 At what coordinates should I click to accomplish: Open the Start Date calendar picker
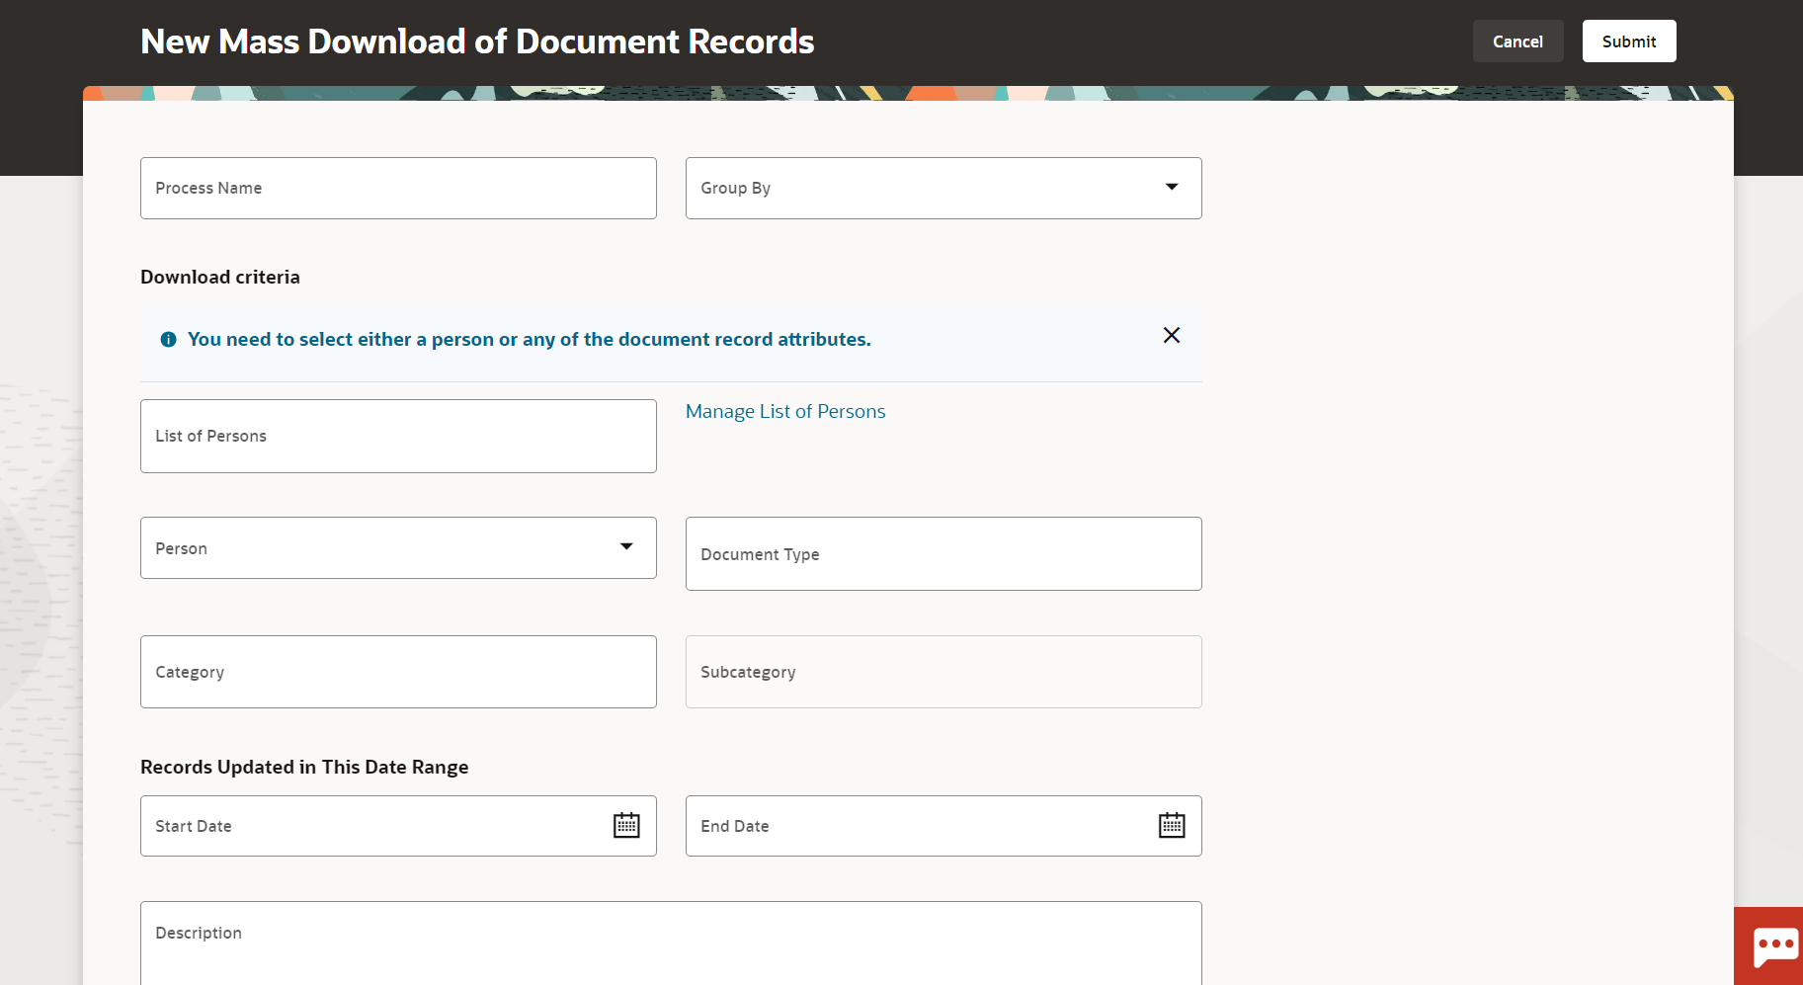click(626, 825)
